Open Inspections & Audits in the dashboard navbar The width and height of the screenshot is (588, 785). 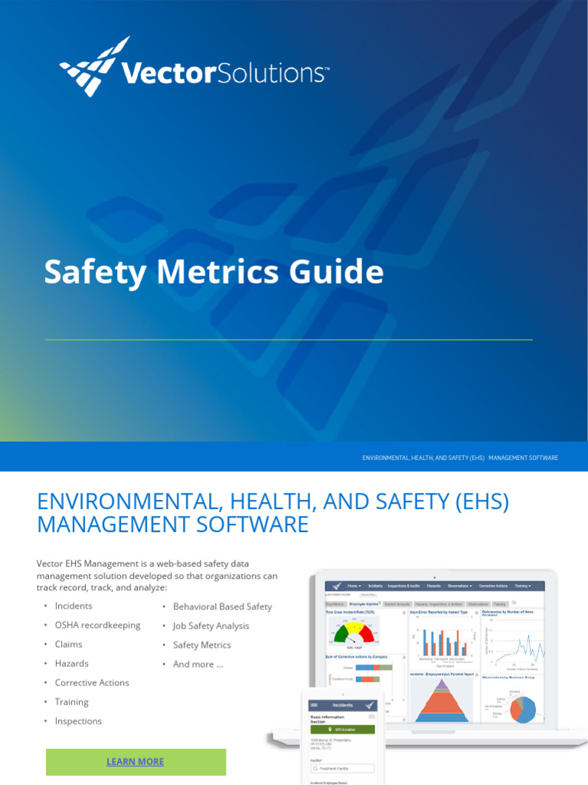(x=403, y=586)
